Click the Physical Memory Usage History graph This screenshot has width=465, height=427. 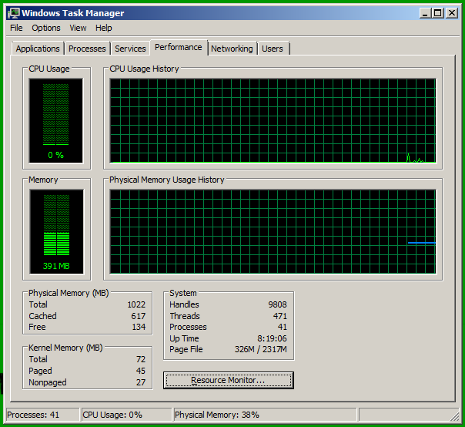[273, 232]
